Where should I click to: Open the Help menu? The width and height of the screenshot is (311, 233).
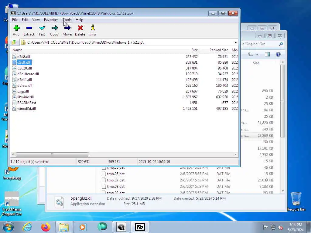click(x=79, y=20)
